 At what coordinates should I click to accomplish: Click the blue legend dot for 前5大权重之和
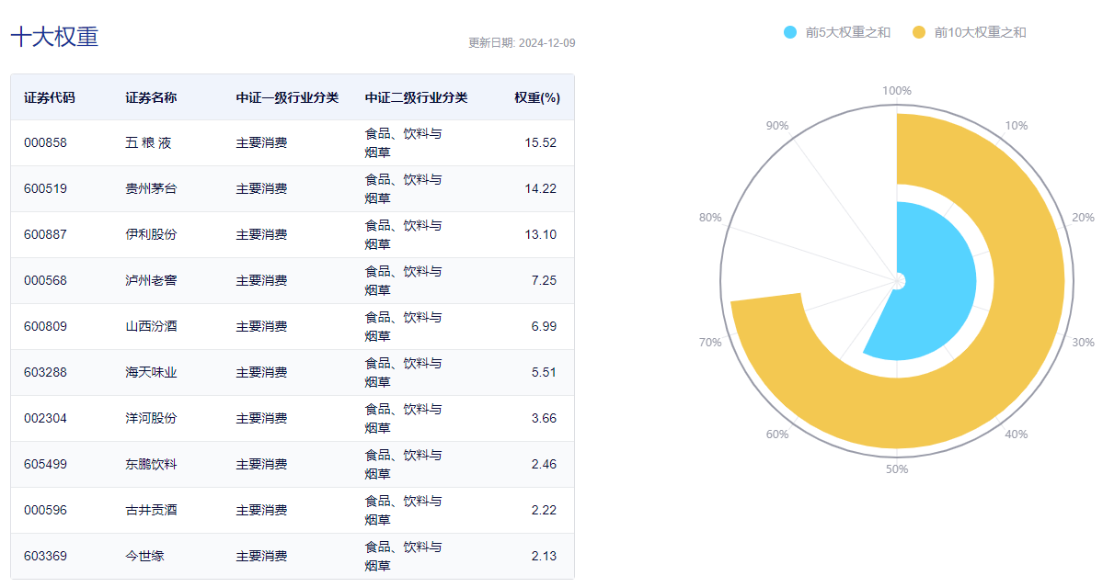[x=790, y=32]
